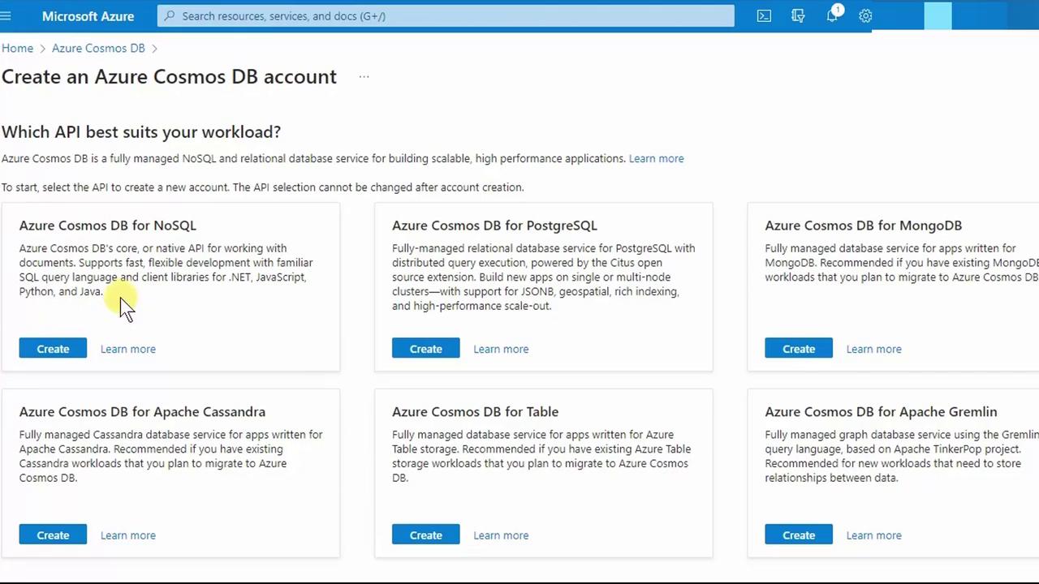Open the Directories and subscriptions filter
This screenshot has height=584, width=1039.
798,15
